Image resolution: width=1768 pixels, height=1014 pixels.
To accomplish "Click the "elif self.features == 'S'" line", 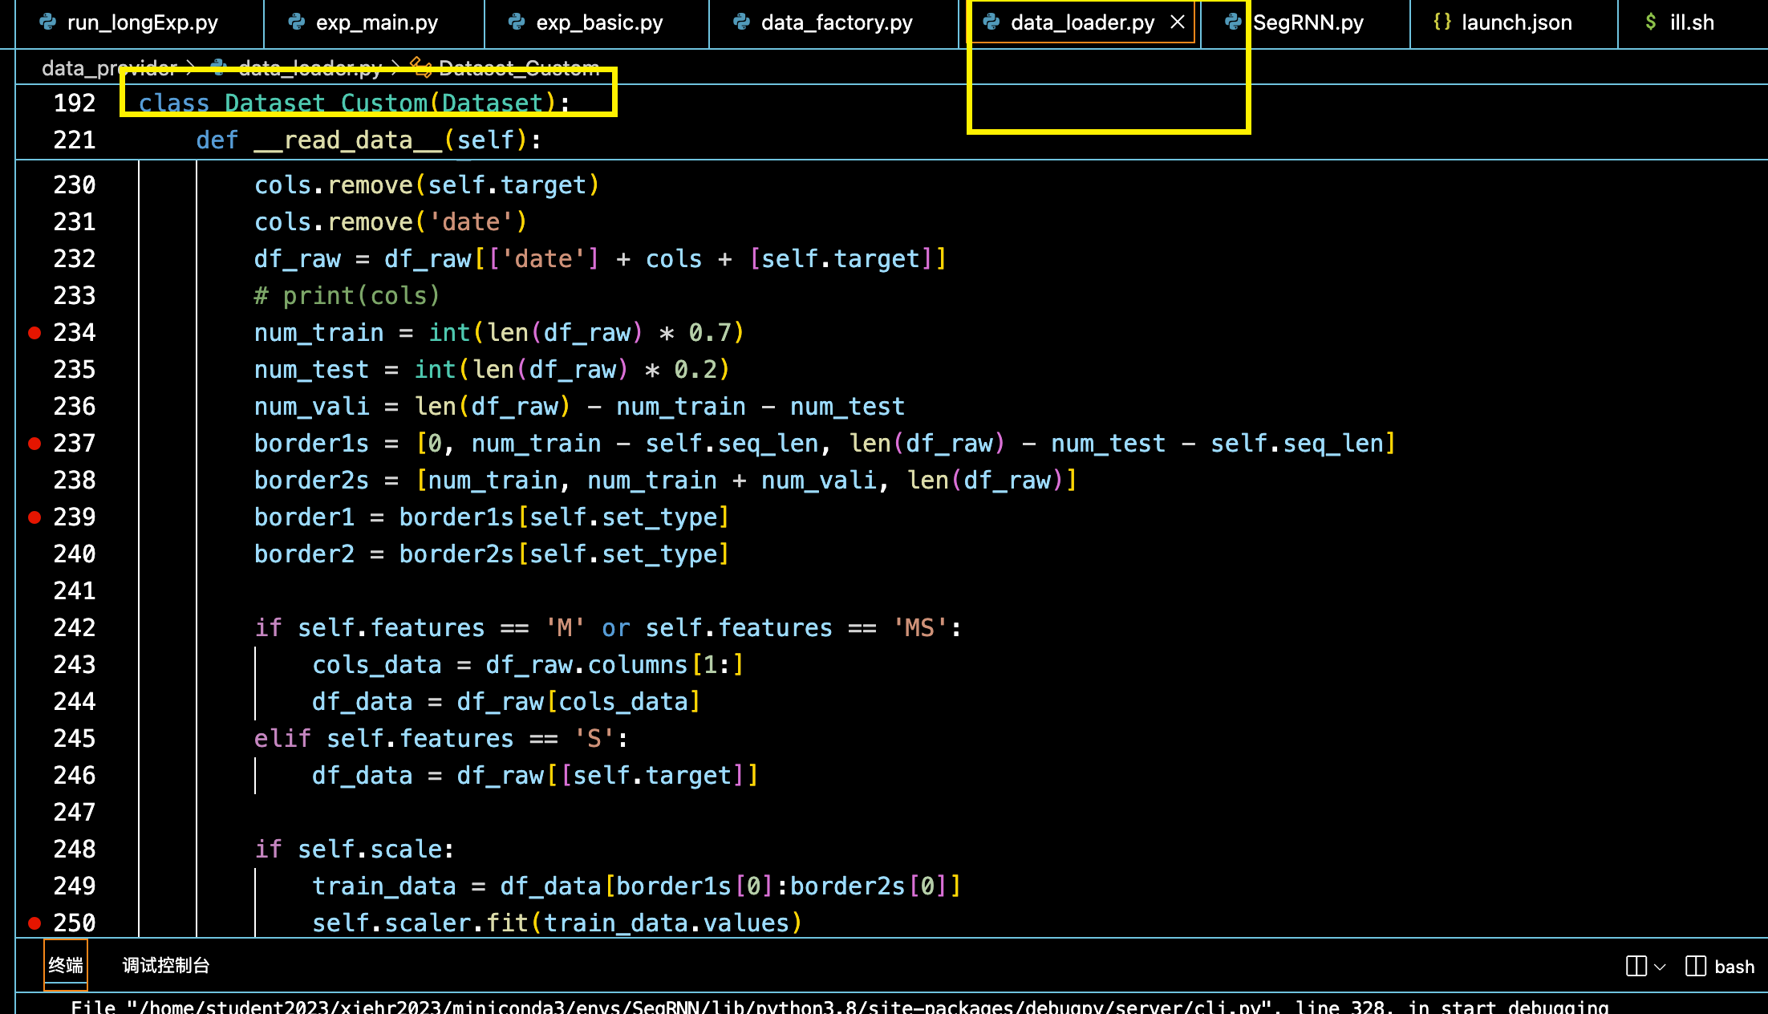I will pyautogui.click(x=441, y=739).
